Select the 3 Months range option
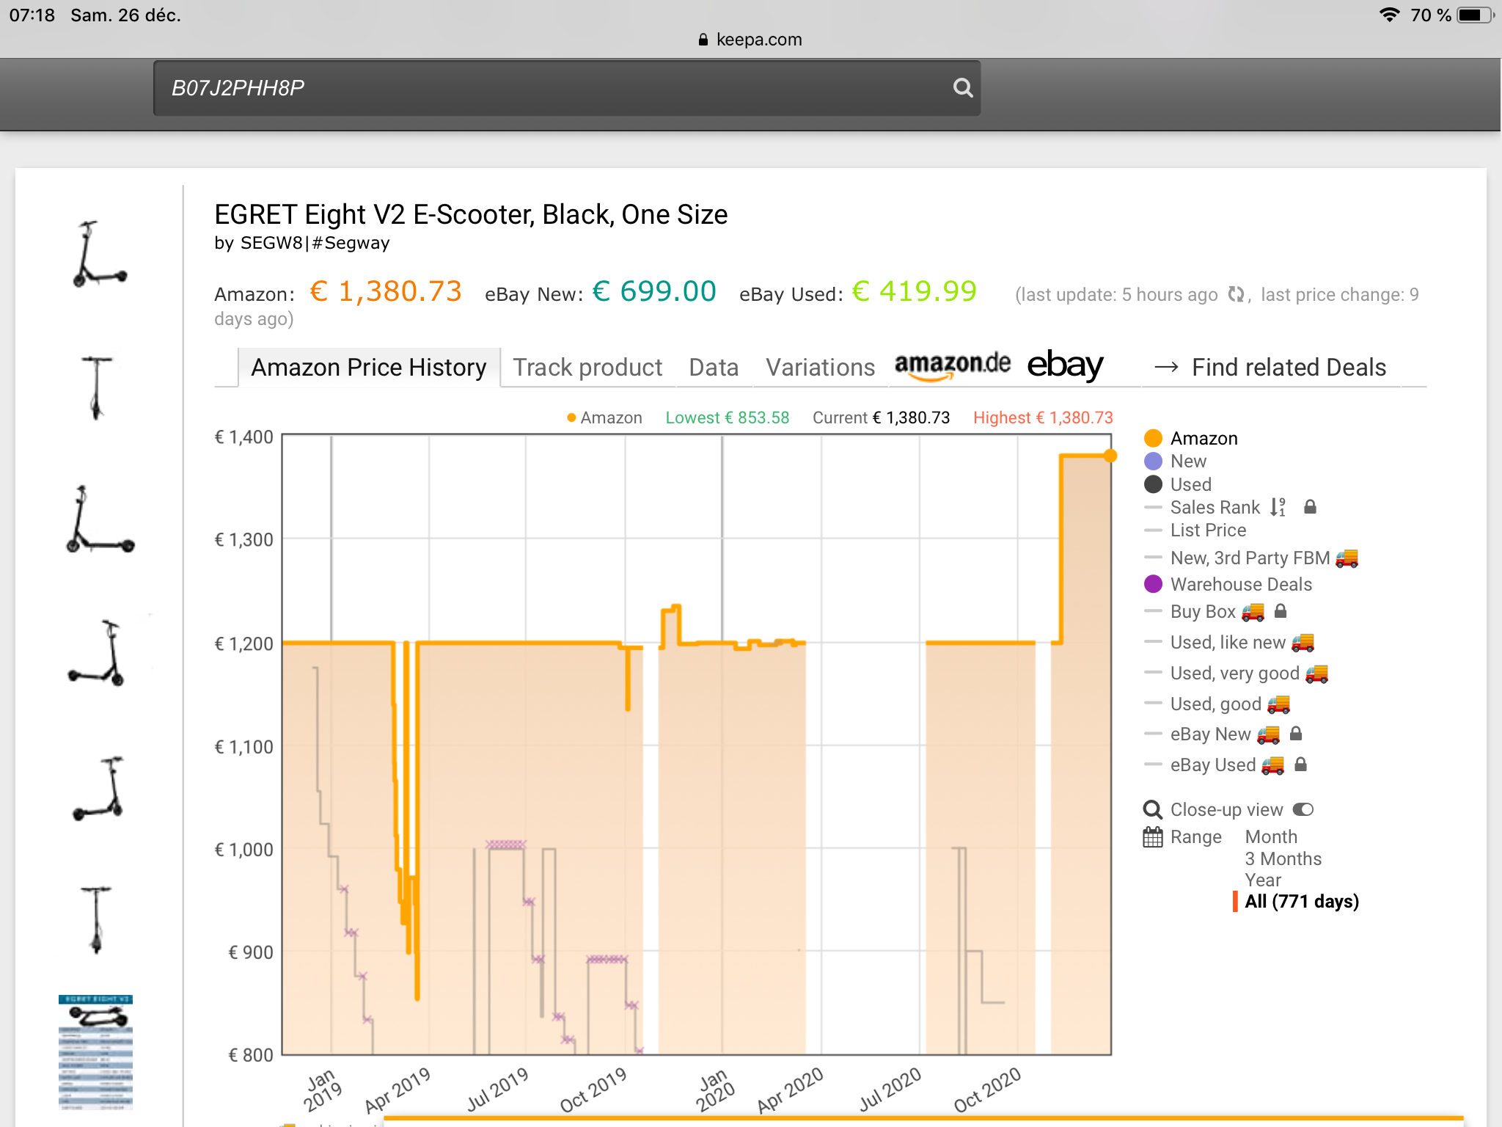The image size is (1502, 1127). (x=1283, y=858)
